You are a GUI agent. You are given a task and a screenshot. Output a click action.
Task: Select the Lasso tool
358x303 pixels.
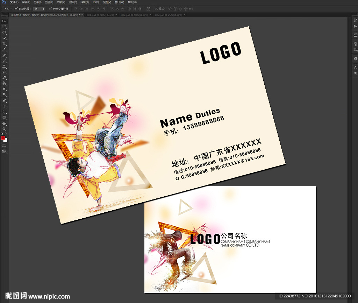[4, 33]
